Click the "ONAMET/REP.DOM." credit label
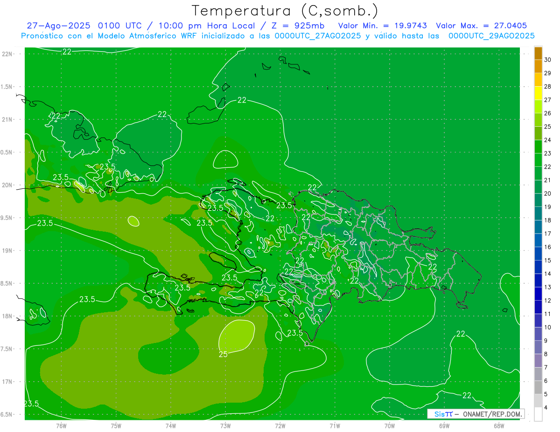The width and height of the screenshot is (560, 432). click(x=492, y=414)
